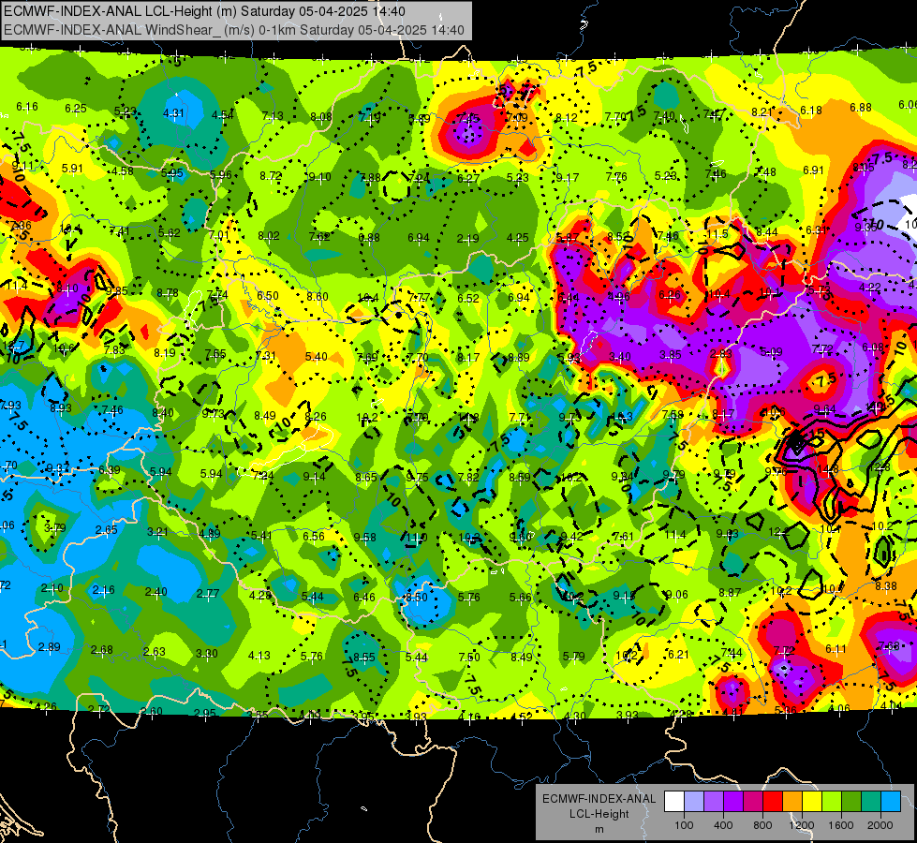Image resolution: width=917 pixels, height=843 pixels.
Task: Pick the light violet legend swatch
Action: tap(714, 802)
